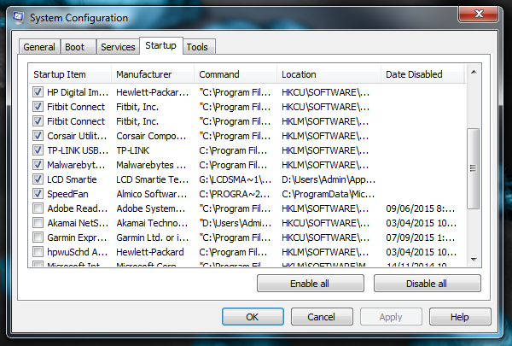
Task: Uncheck the SpeedFan startup item
Action: click(x=38, y=194)
